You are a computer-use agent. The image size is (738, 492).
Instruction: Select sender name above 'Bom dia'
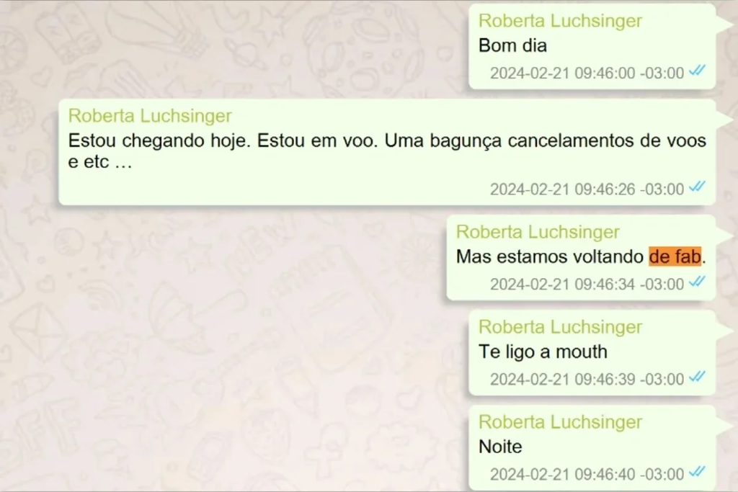tap(560, 21)
